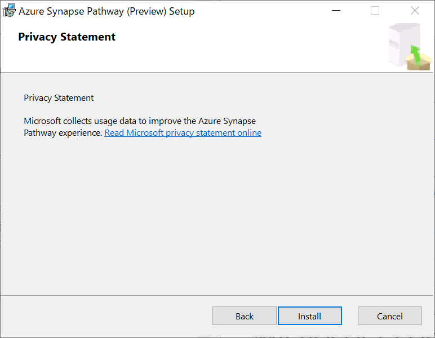Minimize the setup window
Image resolution: width=435 pixels, height=338 pixels.
click(x=336, y=11)
